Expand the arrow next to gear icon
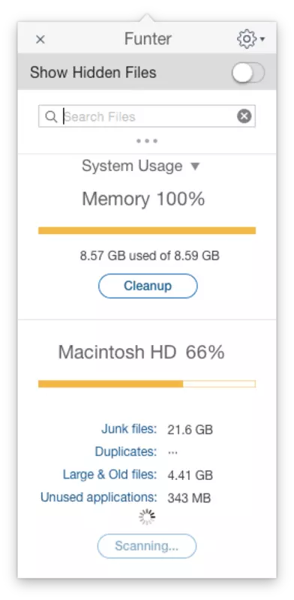Screen dimensions: 294x600 pos(262,39)
